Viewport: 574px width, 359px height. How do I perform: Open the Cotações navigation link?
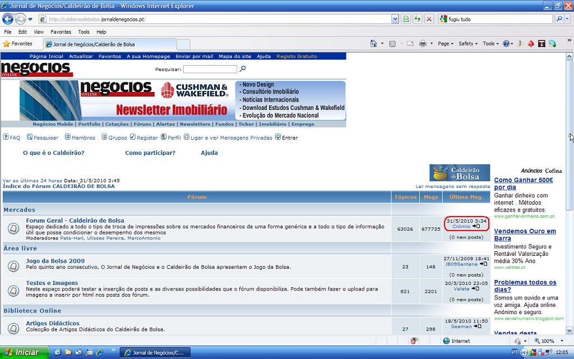(x=117, y=124)
